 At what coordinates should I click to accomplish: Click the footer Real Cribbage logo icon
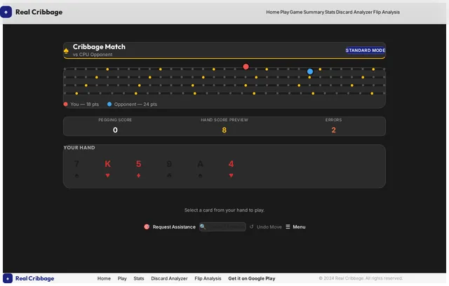pyautogui.click(x=8, y=278)
